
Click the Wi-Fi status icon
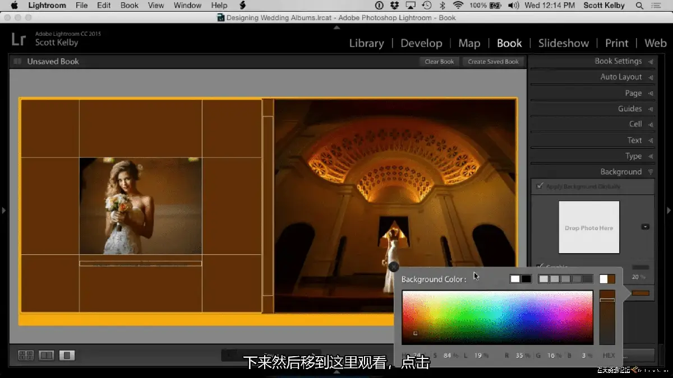pos(458,6)
